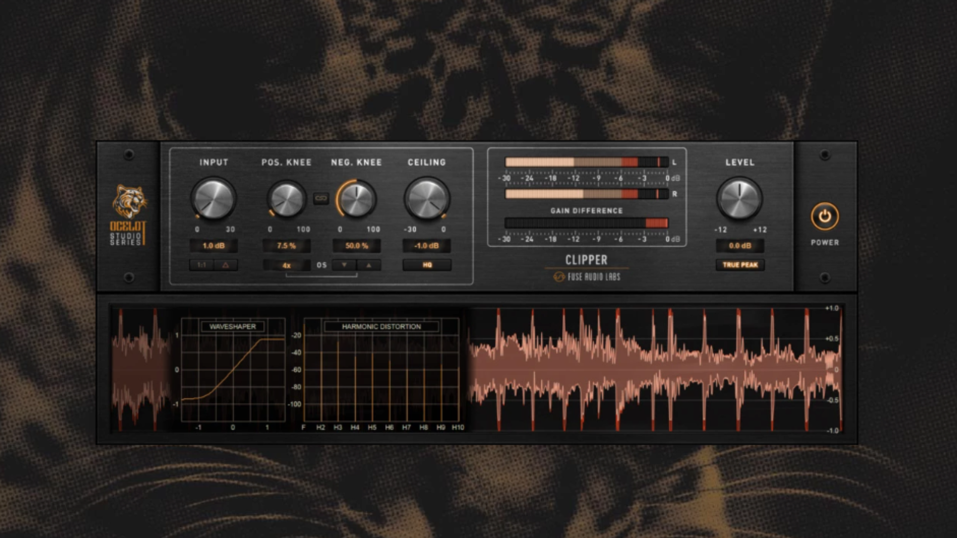Click the Gain Difference meter
The width and height of the screenshot is (957, 538).
(587, 224)
